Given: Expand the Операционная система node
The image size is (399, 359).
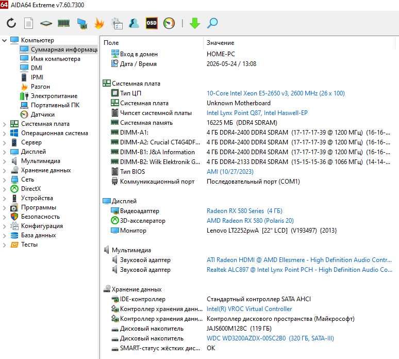Looking at the screenshot, I should (x=4, y=133).
